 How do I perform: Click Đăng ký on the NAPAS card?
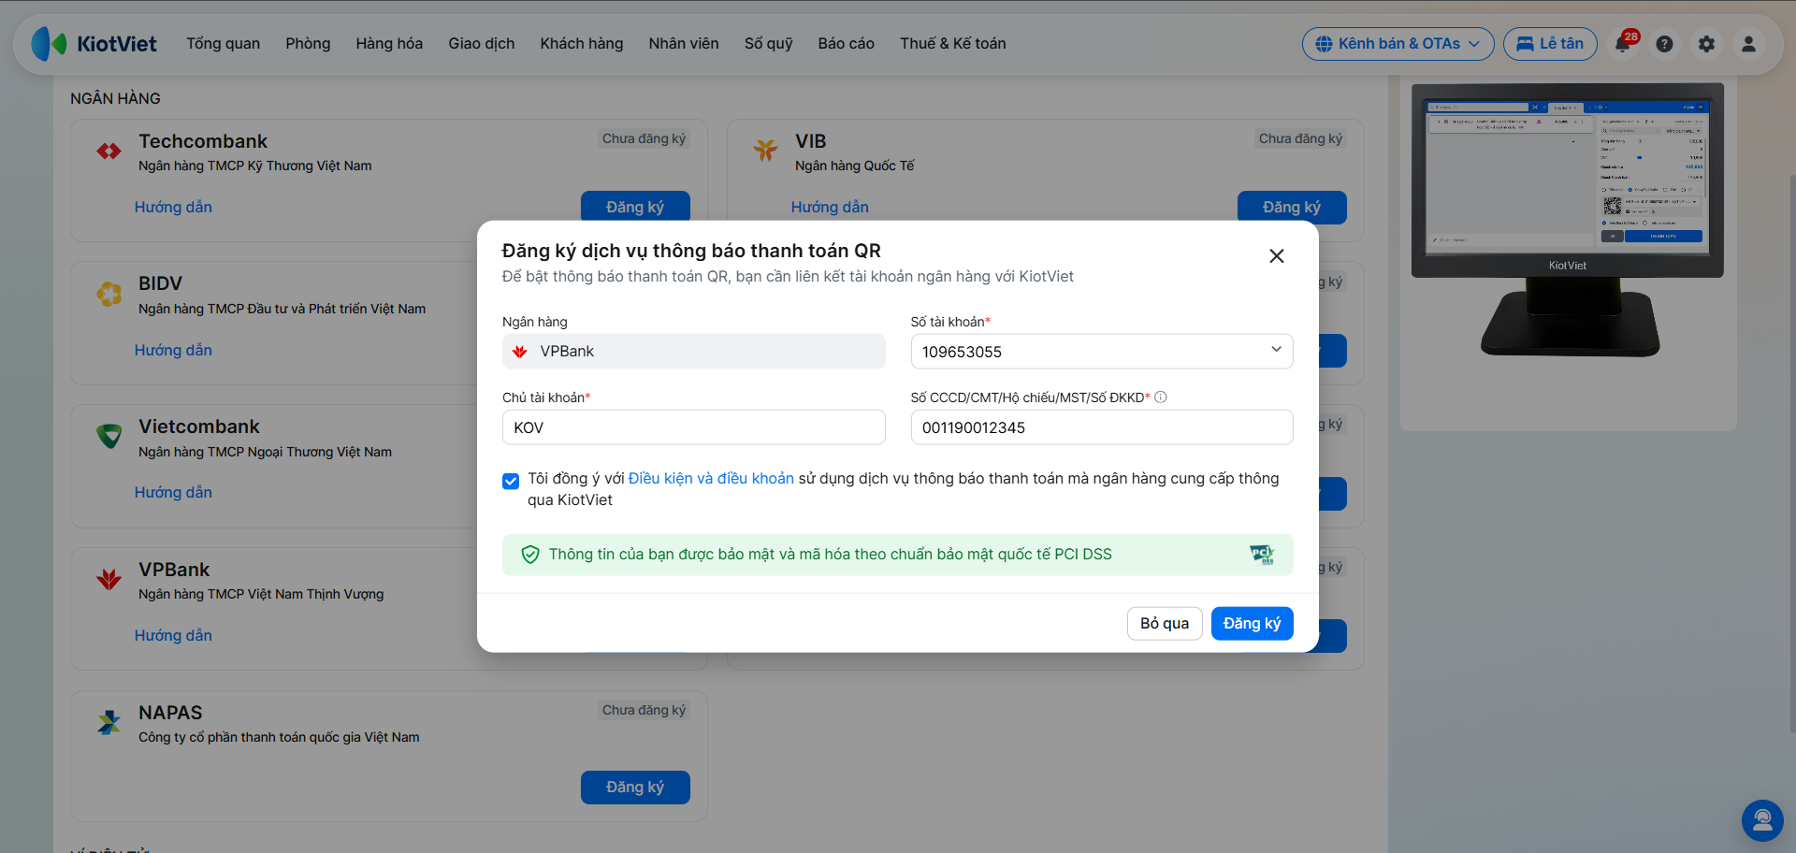coord(635,788)
